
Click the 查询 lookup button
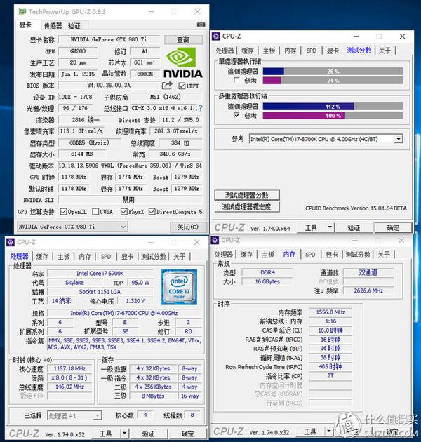coord(183,40)
